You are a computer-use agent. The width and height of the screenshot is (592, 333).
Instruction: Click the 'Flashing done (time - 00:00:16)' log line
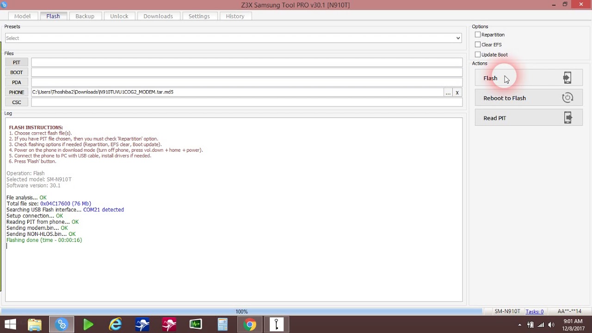44,240
